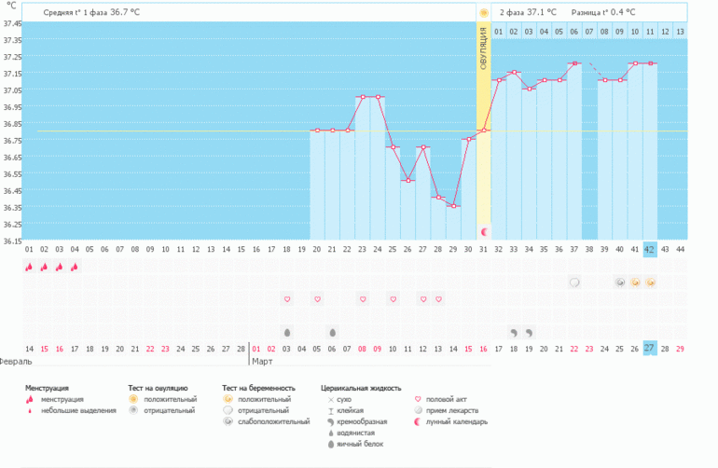
Task: Click the legend icon next to 'небольшие выделения'
Action: [x=30, y=411]
